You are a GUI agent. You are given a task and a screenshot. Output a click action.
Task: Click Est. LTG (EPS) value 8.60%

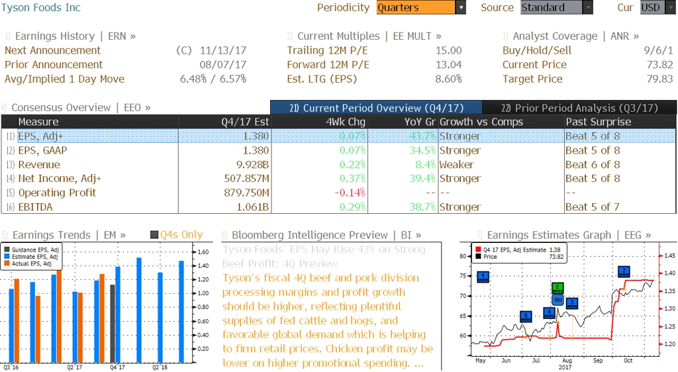pyautogui.click(x=448, y=79)
